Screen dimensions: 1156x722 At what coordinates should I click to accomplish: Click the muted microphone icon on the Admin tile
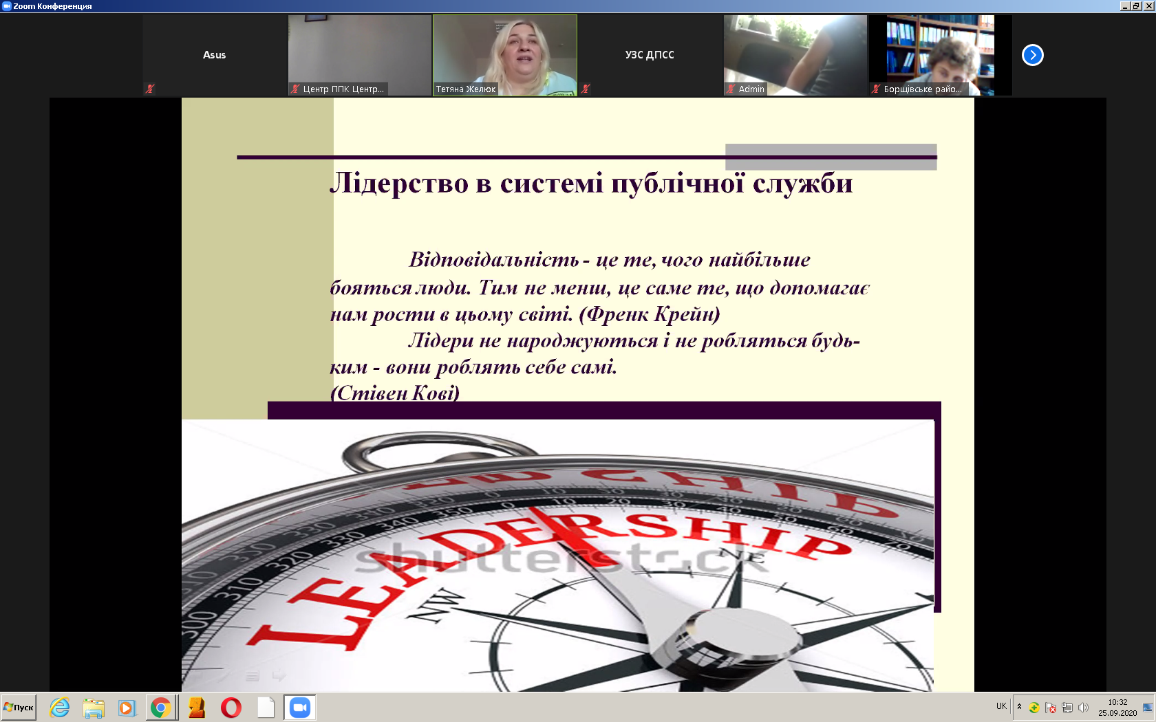coord(731,89)
